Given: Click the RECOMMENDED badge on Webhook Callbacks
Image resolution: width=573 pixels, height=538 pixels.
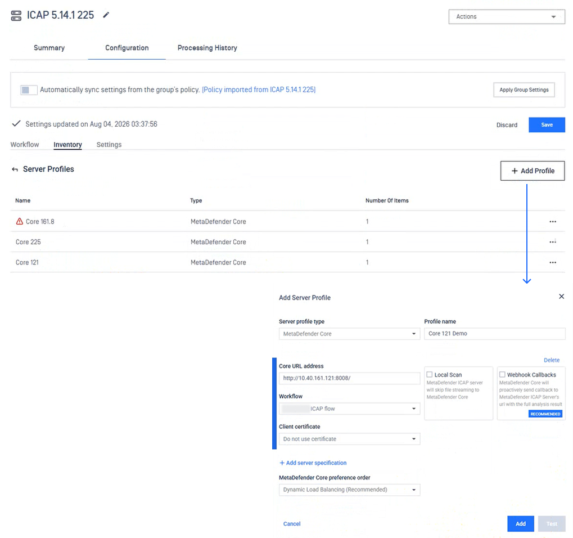Looking at the screenshot, I should point(545,414).
